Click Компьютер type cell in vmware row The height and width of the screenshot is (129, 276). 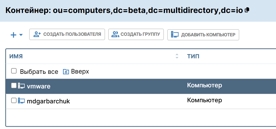click(205, 85)
